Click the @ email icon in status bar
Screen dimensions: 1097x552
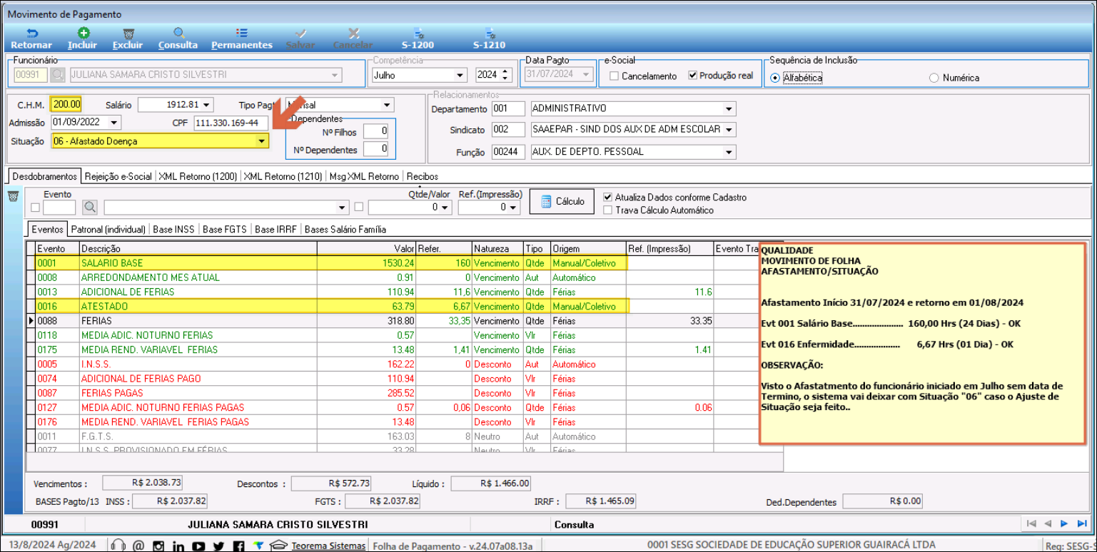[x=138, y=546]
